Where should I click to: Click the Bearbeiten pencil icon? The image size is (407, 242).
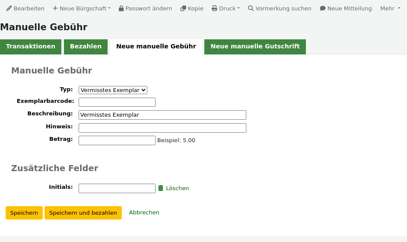coord(9,9)
